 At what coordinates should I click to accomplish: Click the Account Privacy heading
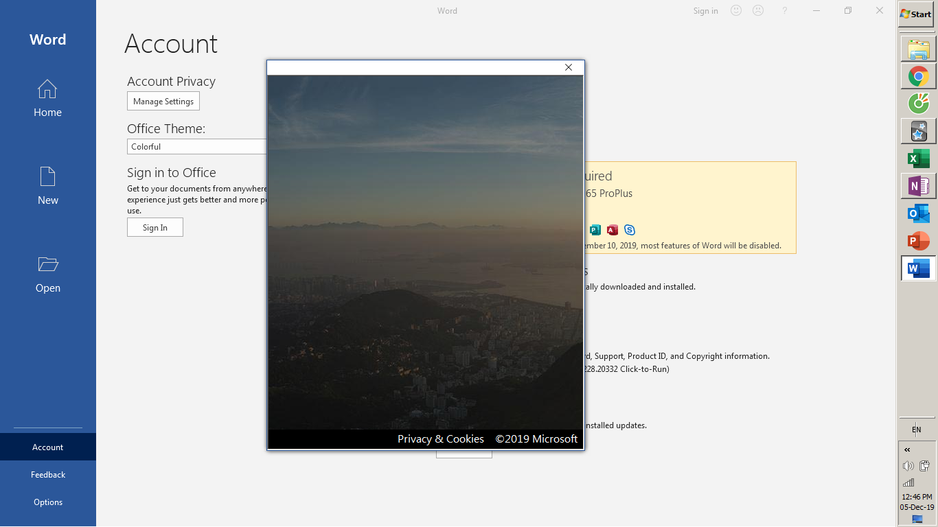point(172,82)
